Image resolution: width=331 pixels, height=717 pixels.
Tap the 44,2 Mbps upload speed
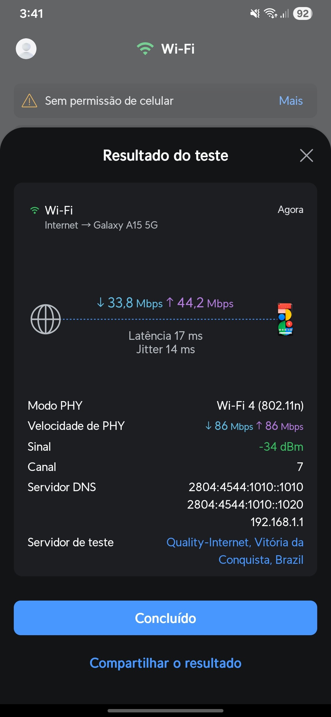click(200, 303)
